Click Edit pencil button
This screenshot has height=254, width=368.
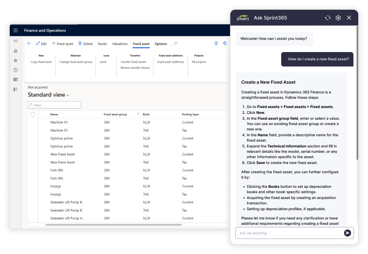[x=41, y=44]
